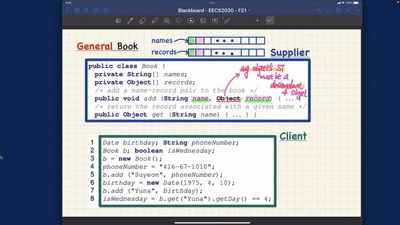Select the Pen tool
This screenshot has width=400, height=225.
(x=130, y=21)
